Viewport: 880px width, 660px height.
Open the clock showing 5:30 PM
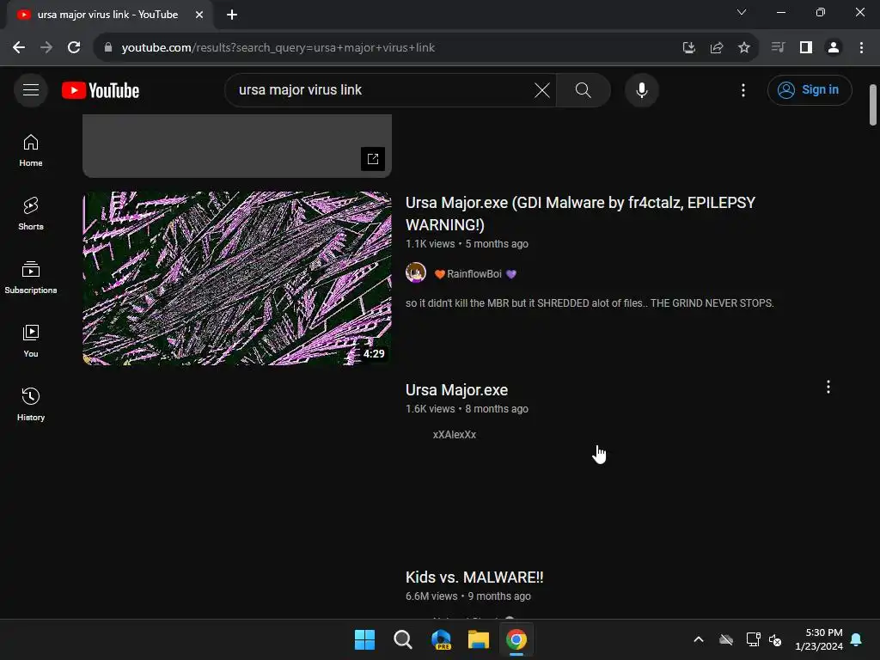pos(819,639)
